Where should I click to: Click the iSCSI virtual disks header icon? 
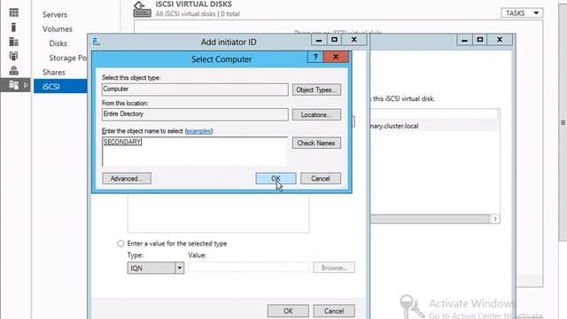(142, 10)
